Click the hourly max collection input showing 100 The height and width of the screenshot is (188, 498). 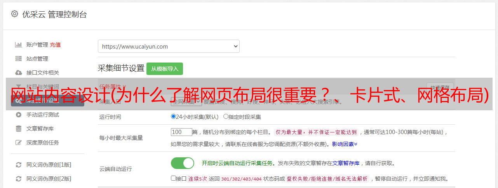(x=181, y=132)
